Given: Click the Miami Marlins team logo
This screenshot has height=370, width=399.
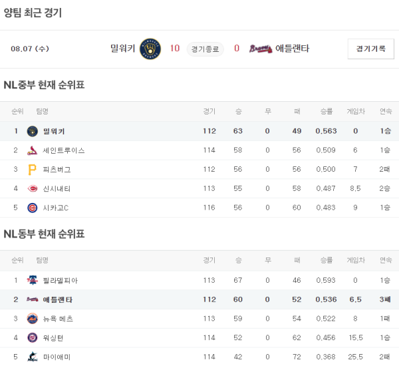Looking at the screenshot, I should coord(33,357).
